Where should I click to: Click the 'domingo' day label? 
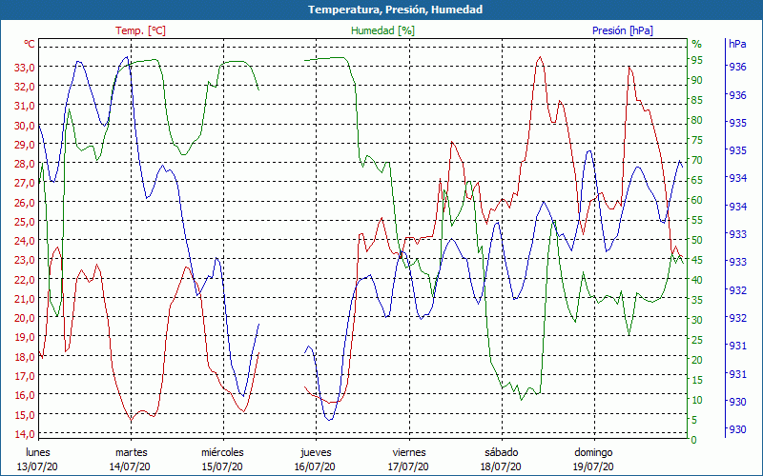[593, 453]
